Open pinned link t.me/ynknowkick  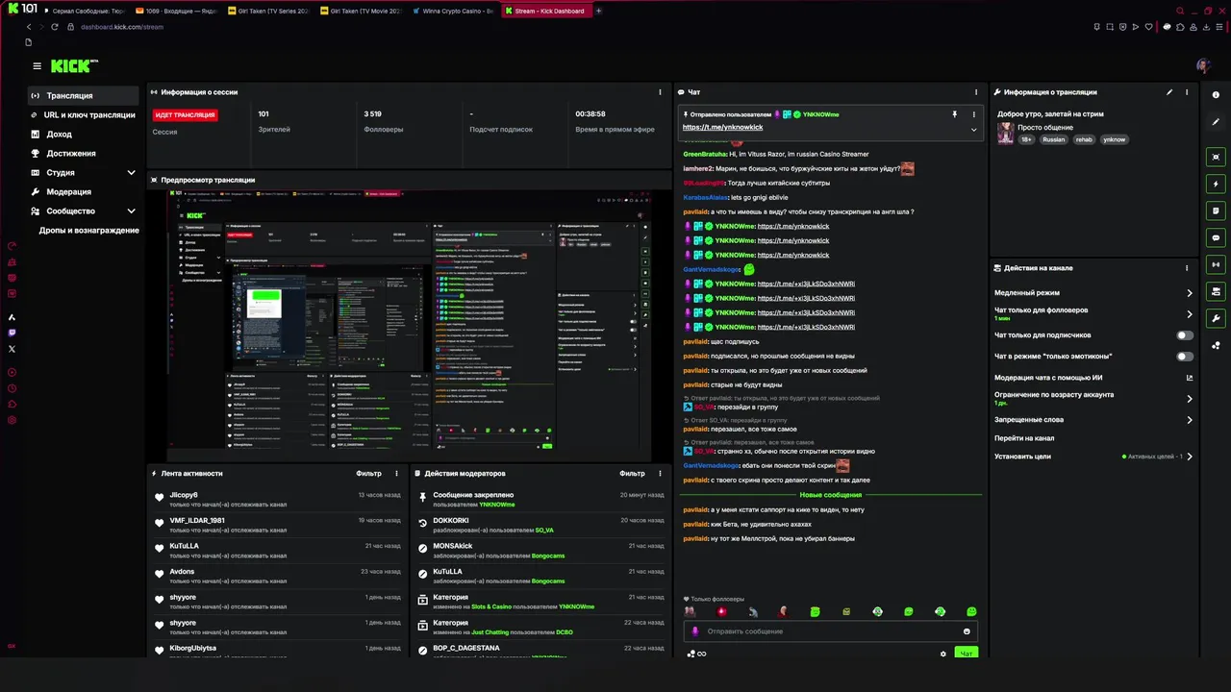click(x=722, y=127)
